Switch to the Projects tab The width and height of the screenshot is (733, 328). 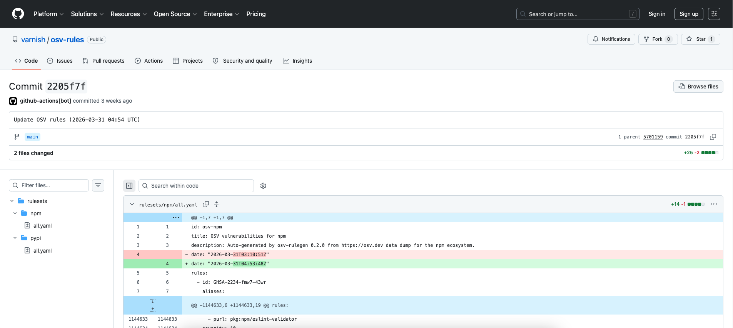pos(188,61)
